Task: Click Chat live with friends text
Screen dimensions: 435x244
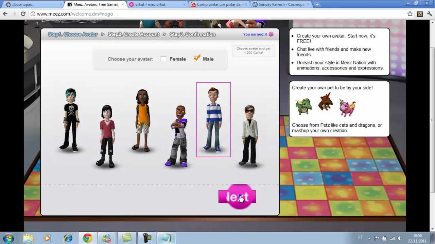Action: pos(334,52)
